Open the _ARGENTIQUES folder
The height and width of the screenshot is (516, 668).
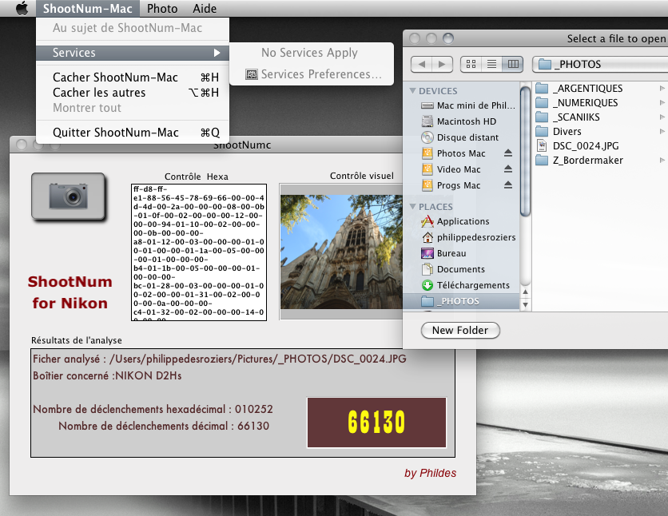tap(579, 89)
